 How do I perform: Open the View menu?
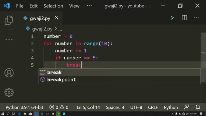(74, 6)
